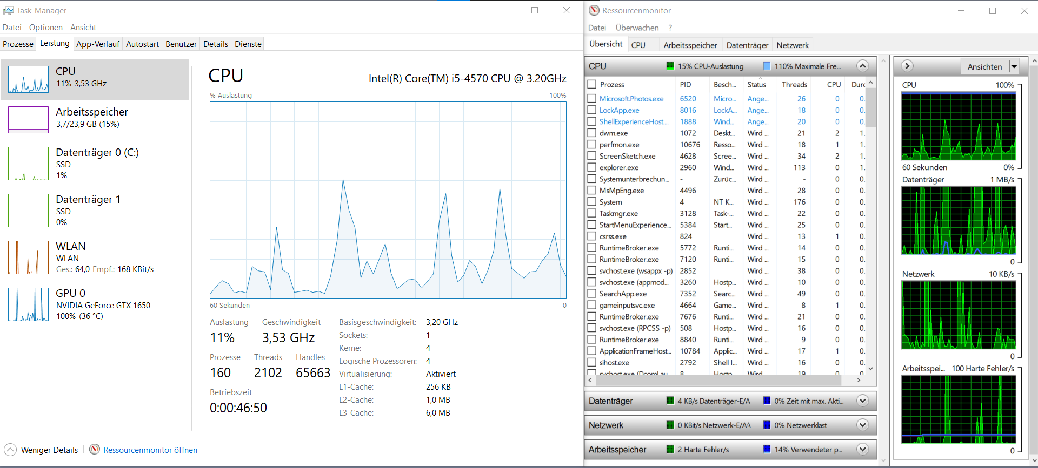This screenshot has height=468, width=1038.
Task: Switch to the Autostart tab
Action: tap(142, 44)
